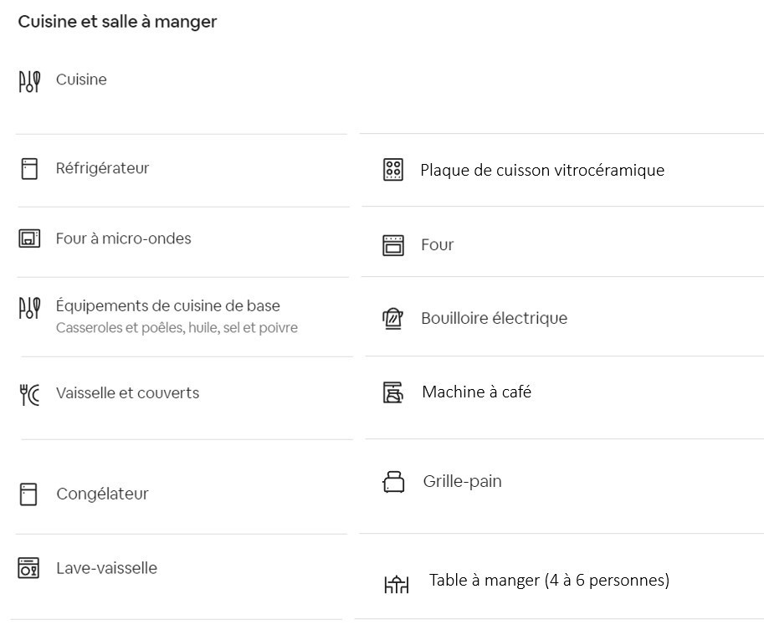
Task: Click the dining table icon
Action: [x=397, y=584]
